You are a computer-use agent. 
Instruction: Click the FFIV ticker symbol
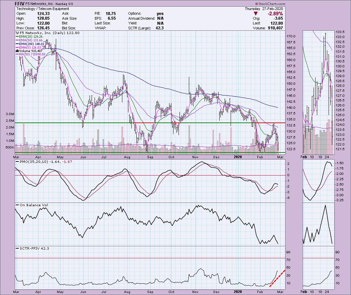coord(19,4)
